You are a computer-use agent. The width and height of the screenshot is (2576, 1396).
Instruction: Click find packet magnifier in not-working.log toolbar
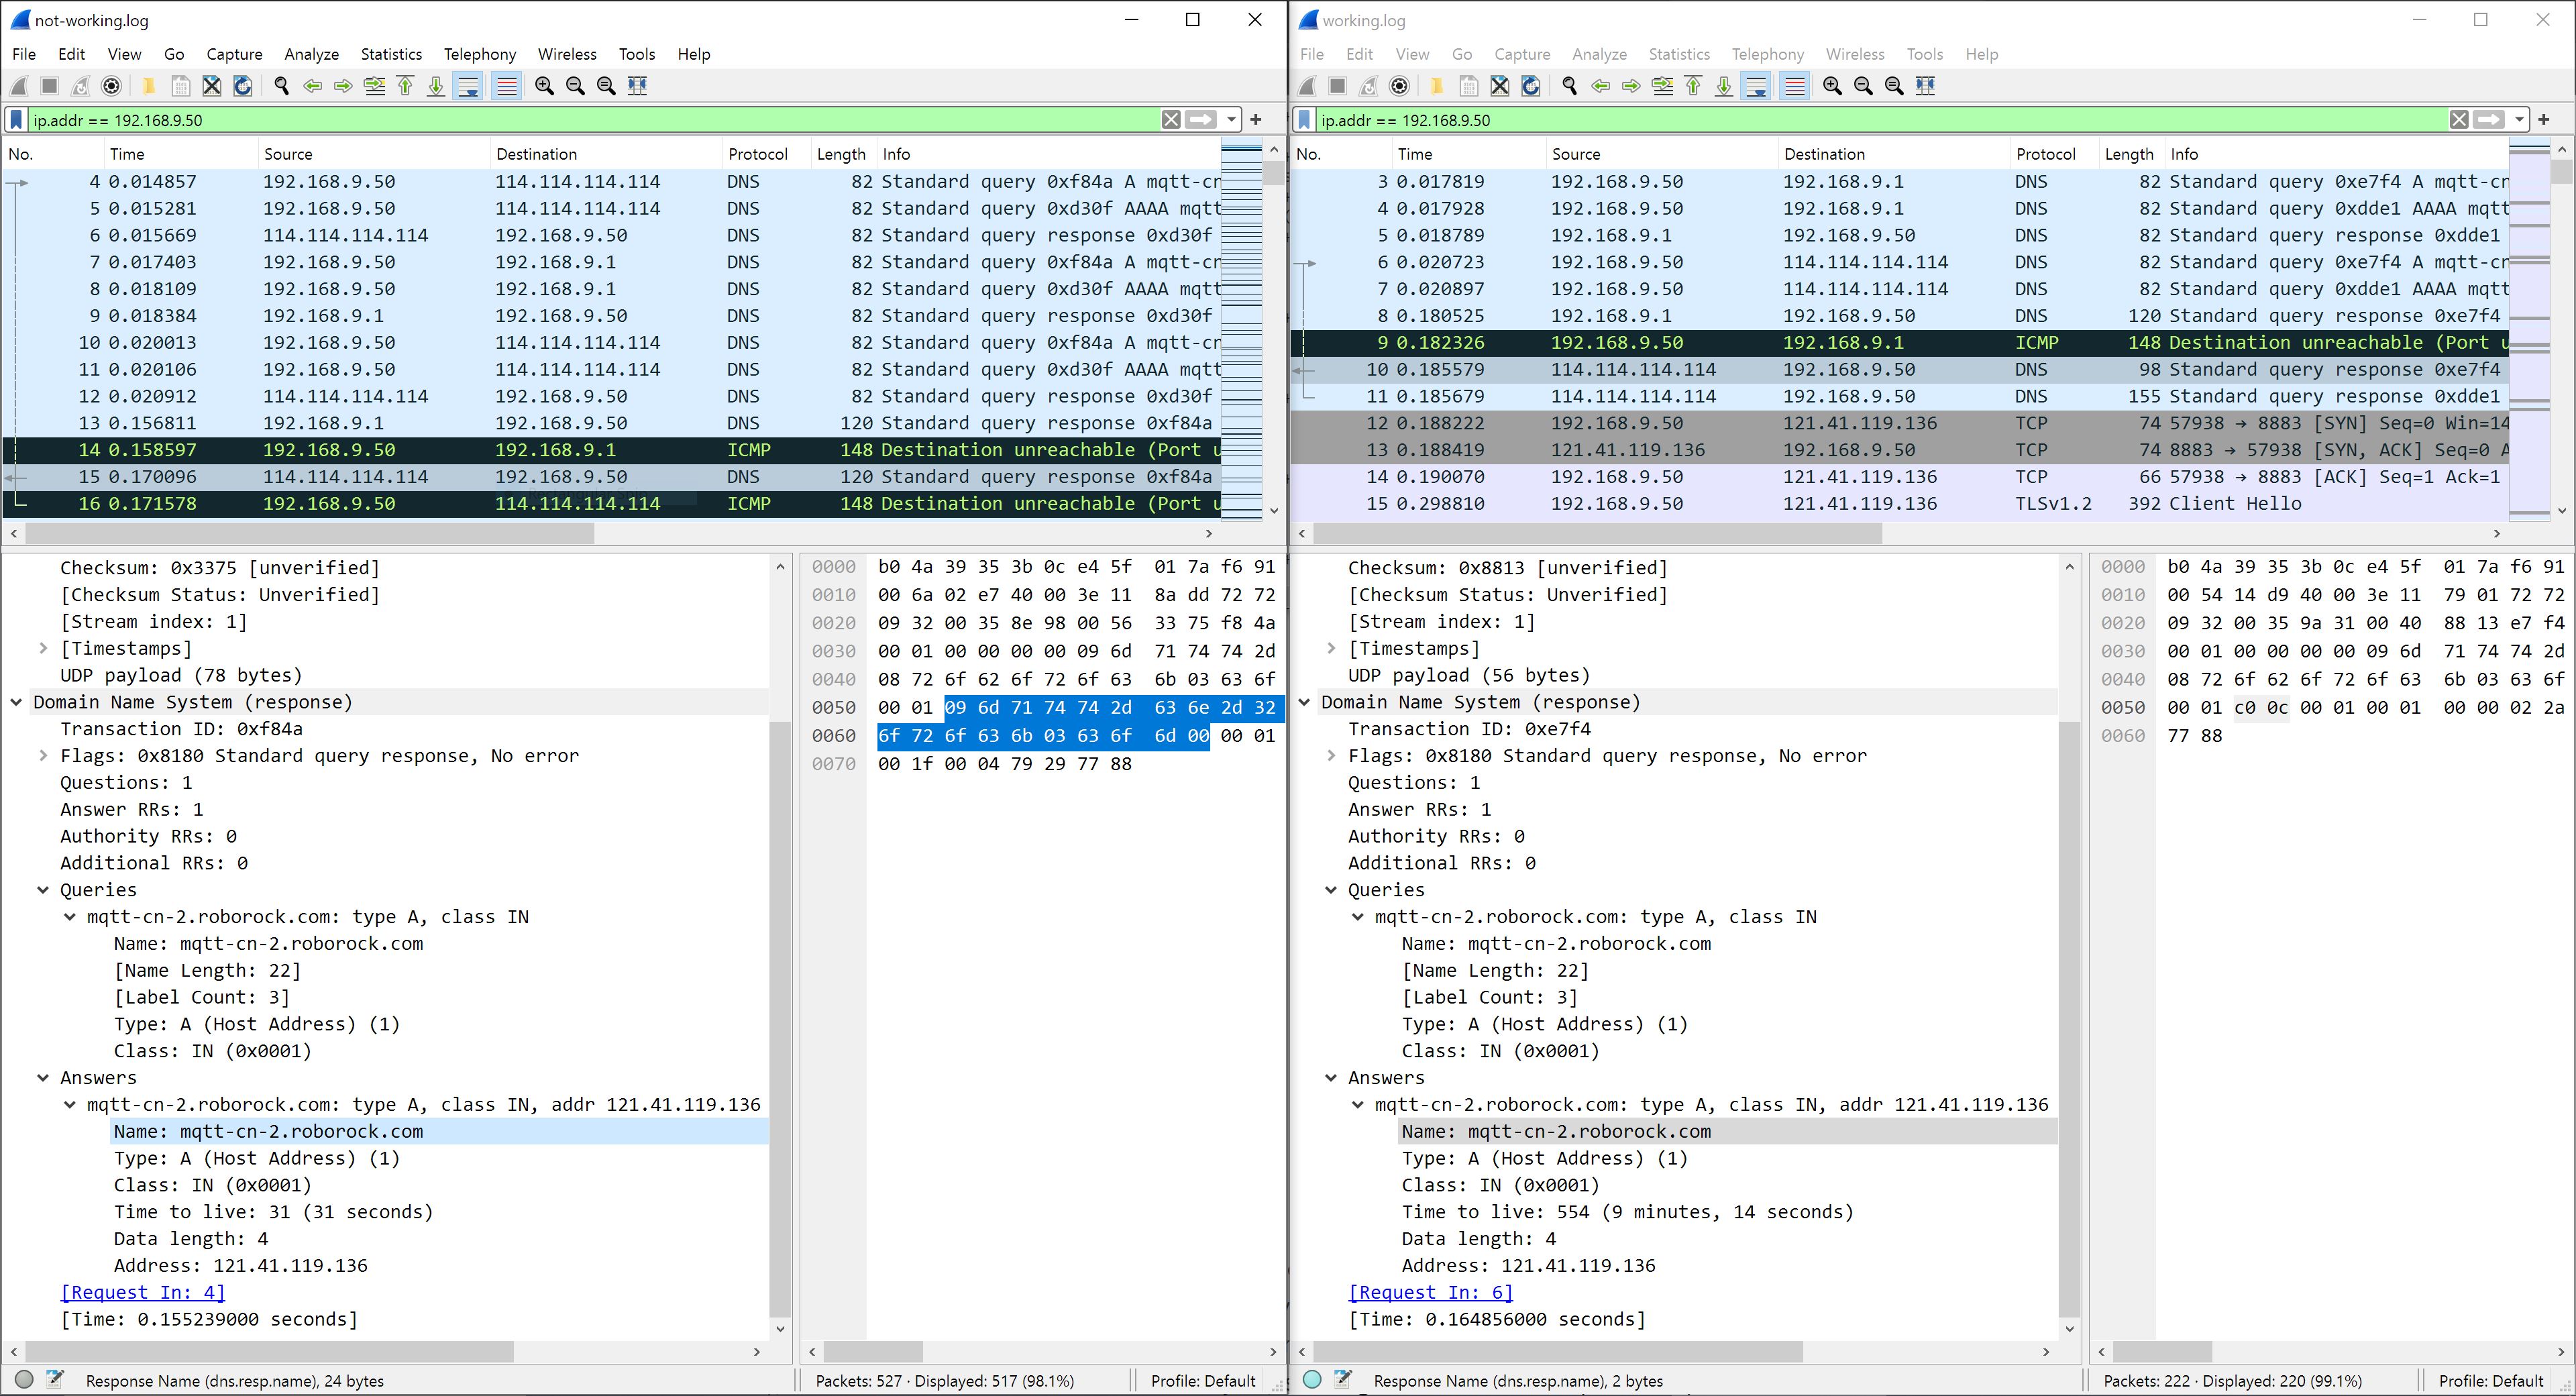pos(282,86)
